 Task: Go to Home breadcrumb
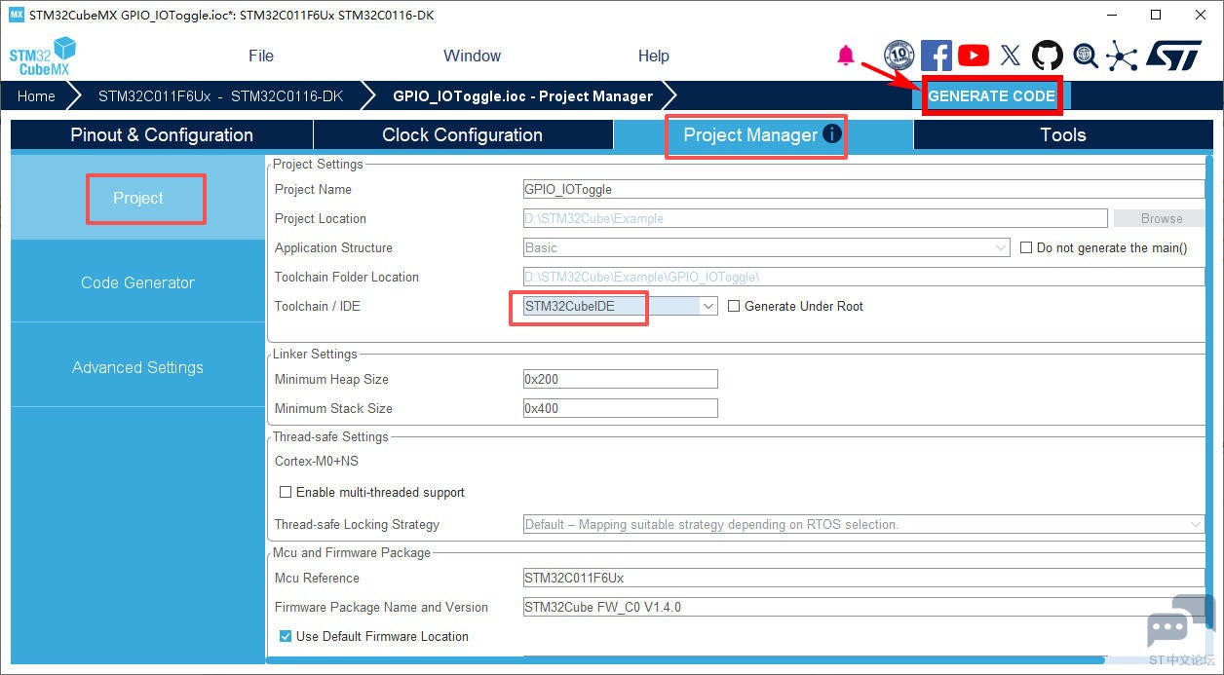coord(36,95)
